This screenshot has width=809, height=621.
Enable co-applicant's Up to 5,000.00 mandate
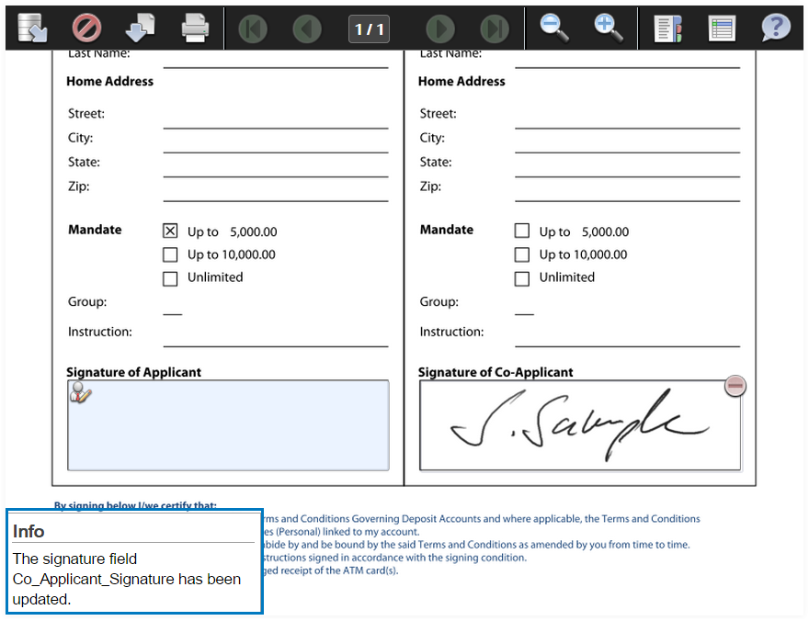[x=522, y=231]
